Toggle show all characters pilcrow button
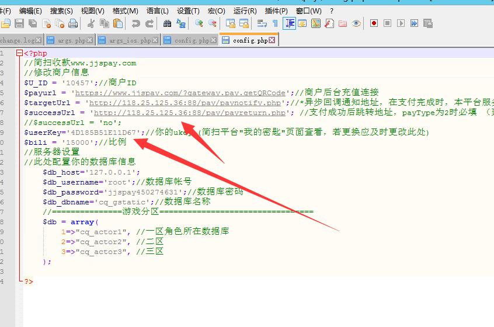The image size is (494, 327). point(275,23)
